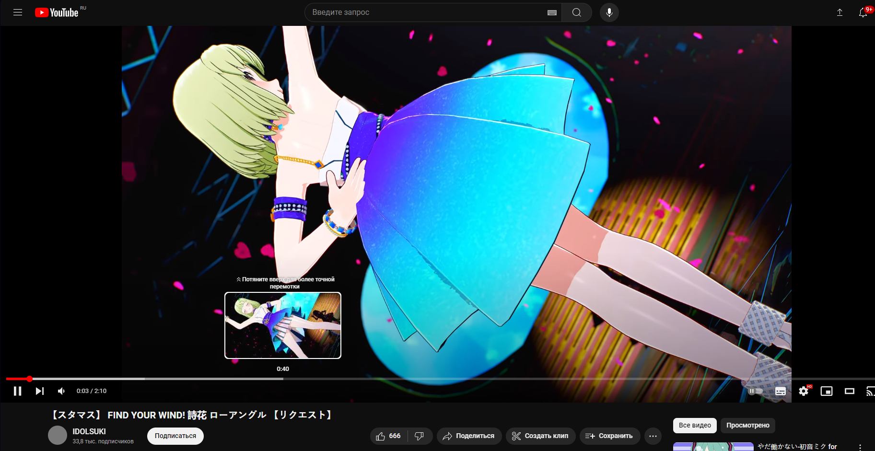The width and height of the screenshot is (875, 451).
Task: Skip to the next video
Action: 40,391
